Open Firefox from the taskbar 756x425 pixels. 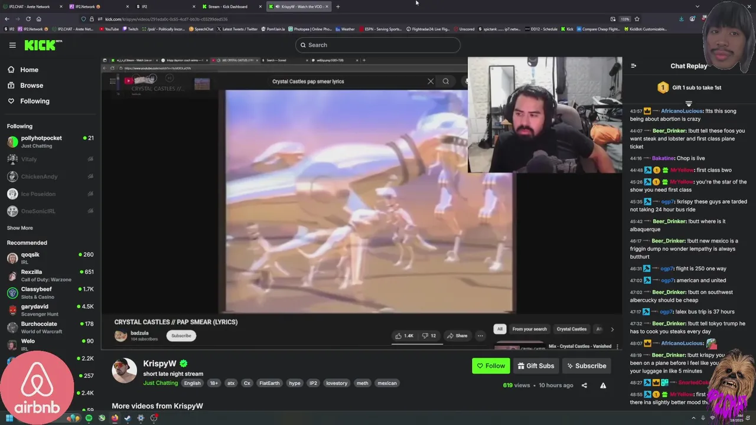[115, 418]
